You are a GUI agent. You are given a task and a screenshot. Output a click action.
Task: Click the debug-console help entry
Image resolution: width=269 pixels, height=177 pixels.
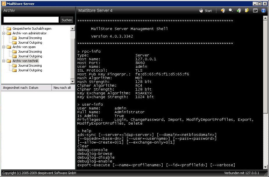tap(92, 150)
